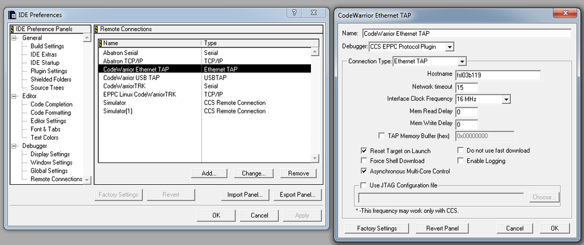Collapse the Debugger tree node

click(x=14, y=146)
